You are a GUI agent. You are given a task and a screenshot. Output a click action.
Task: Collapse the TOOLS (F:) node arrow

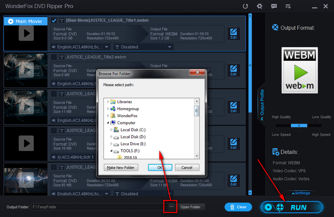[111, 151]
